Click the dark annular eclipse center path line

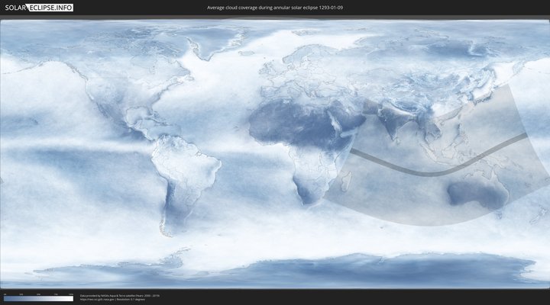tap(428, 172)
